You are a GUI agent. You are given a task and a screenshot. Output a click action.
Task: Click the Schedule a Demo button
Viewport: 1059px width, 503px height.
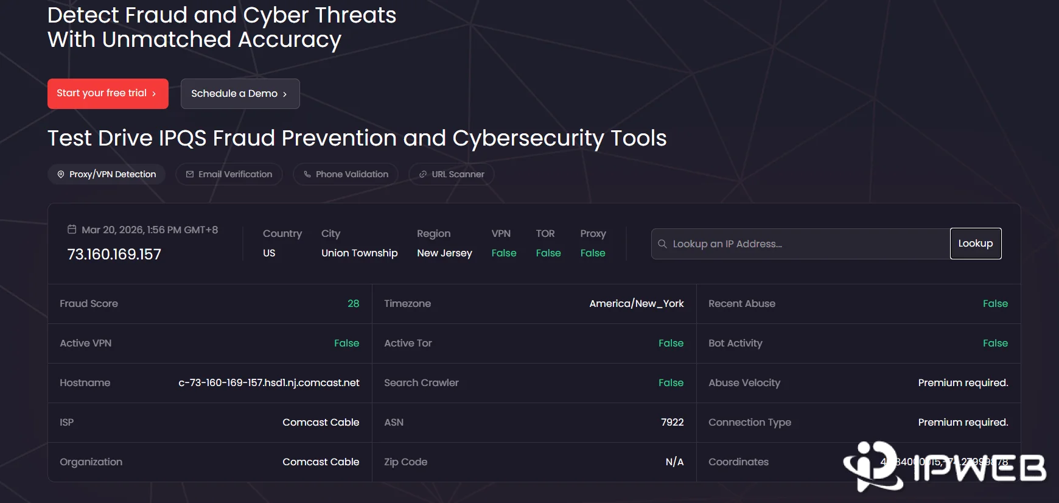(x=240, y=94)
